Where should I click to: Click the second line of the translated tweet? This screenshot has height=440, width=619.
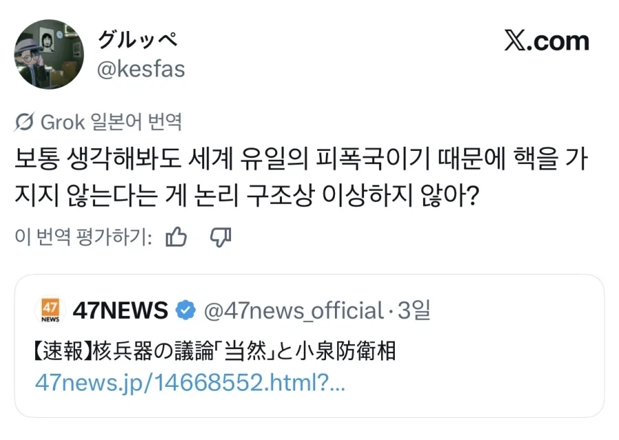pyautogui.click(x=247, y=195)
